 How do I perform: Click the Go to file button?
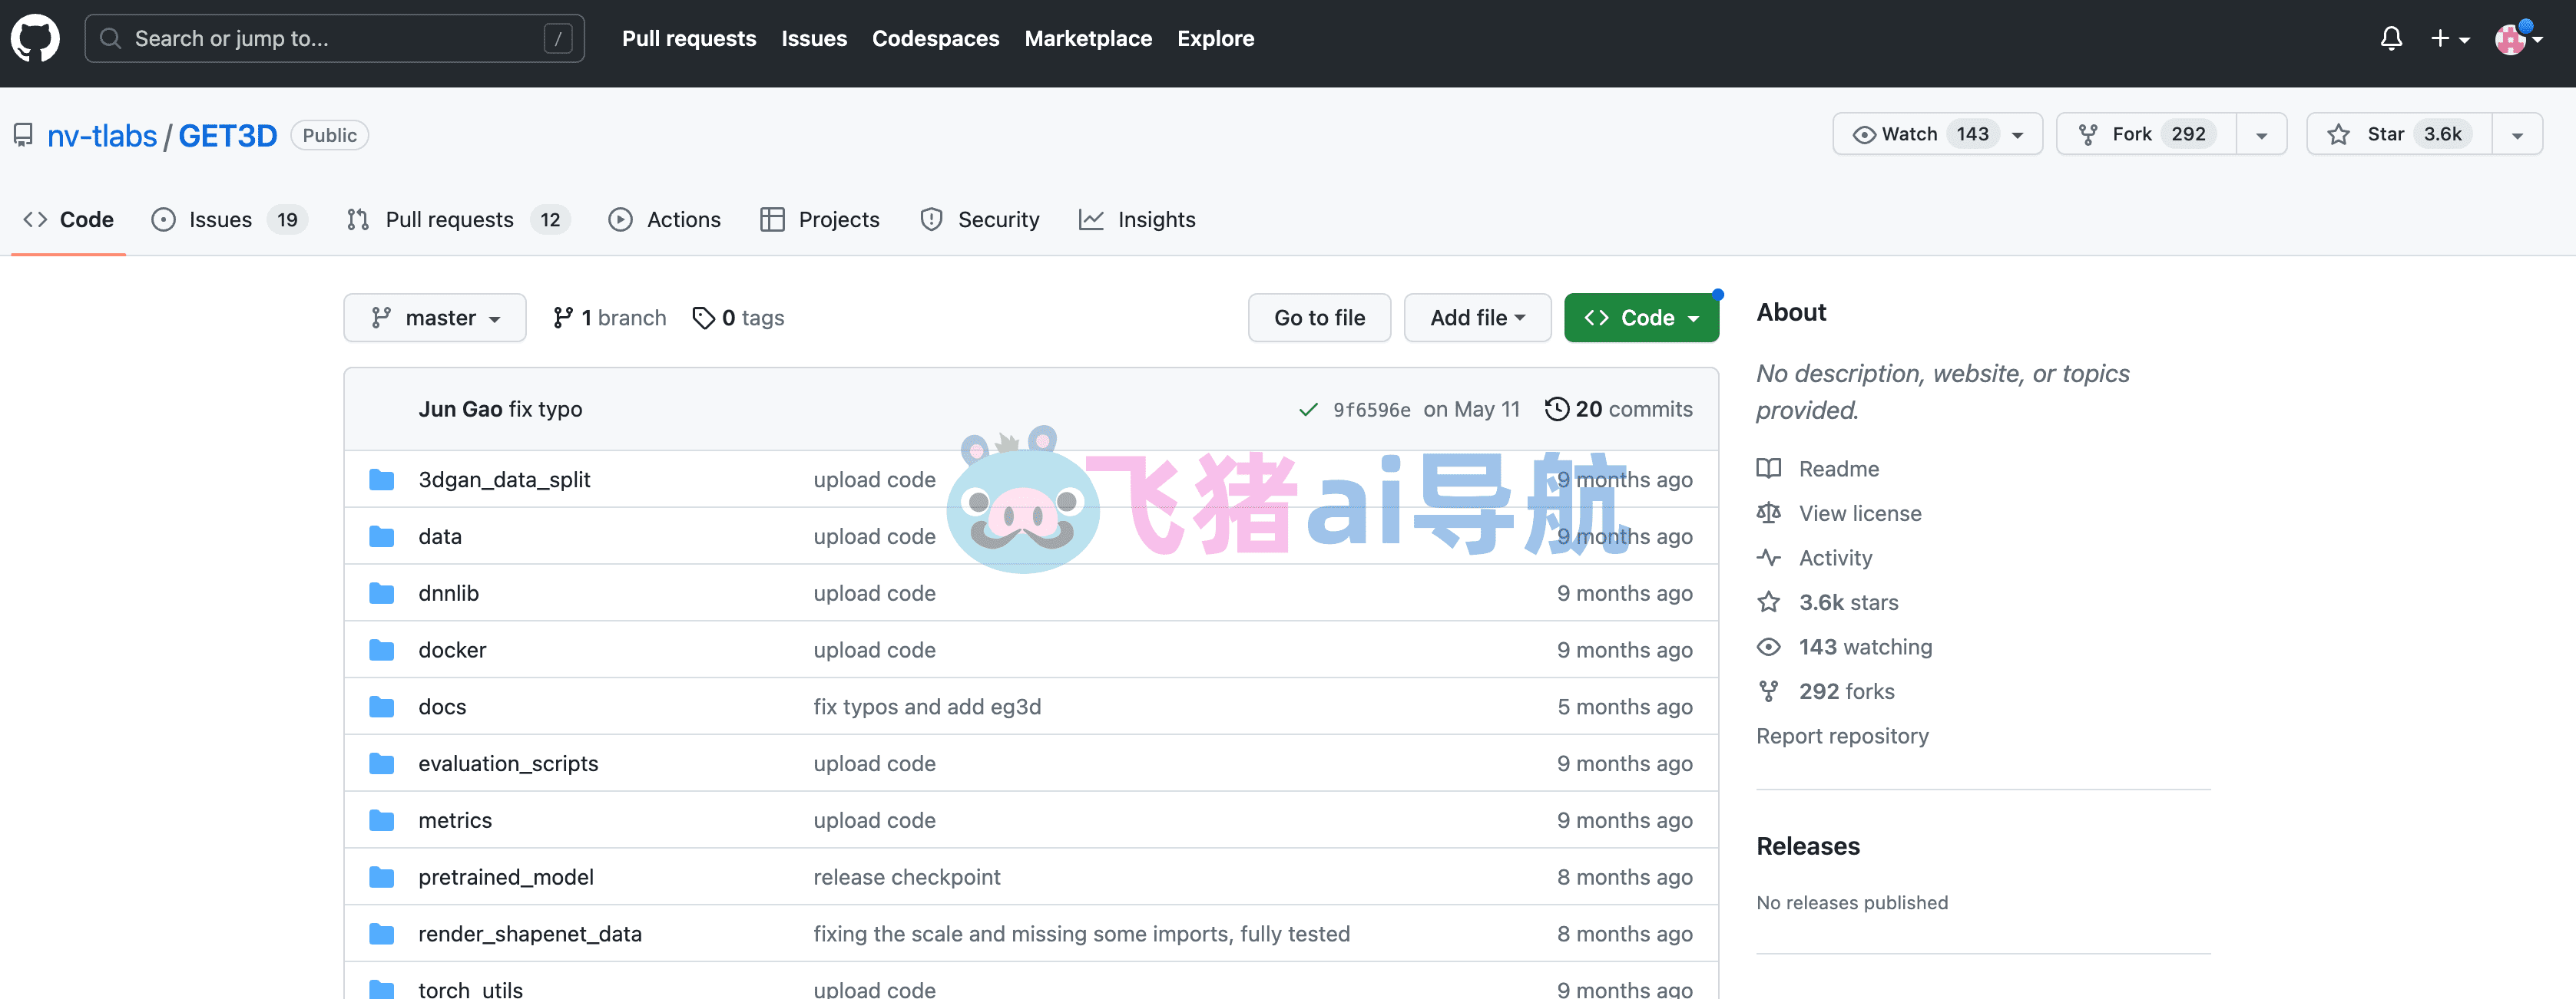(1319, 318)
